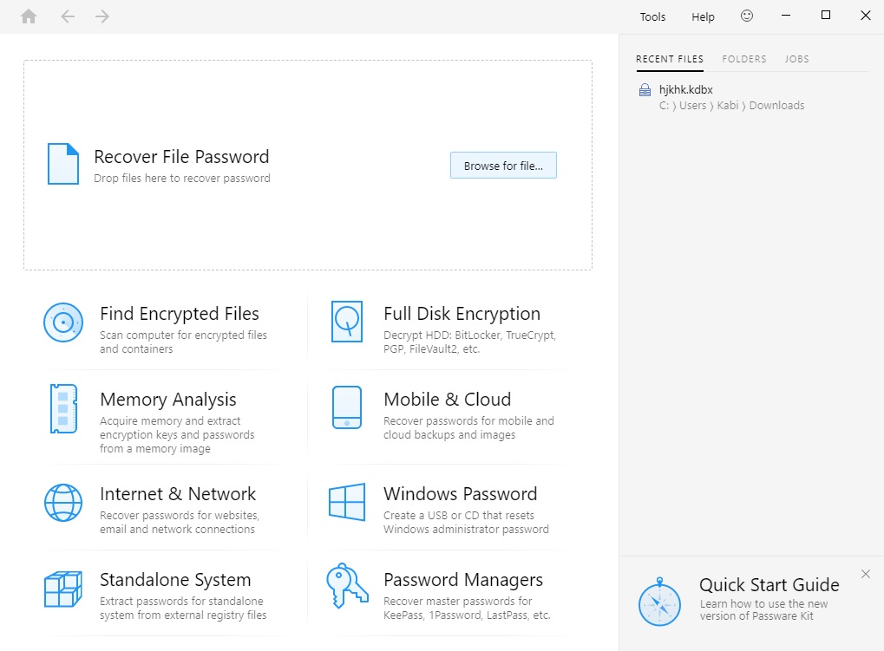
Task: Open the smiley feedback icon
Action: (746, 16)
